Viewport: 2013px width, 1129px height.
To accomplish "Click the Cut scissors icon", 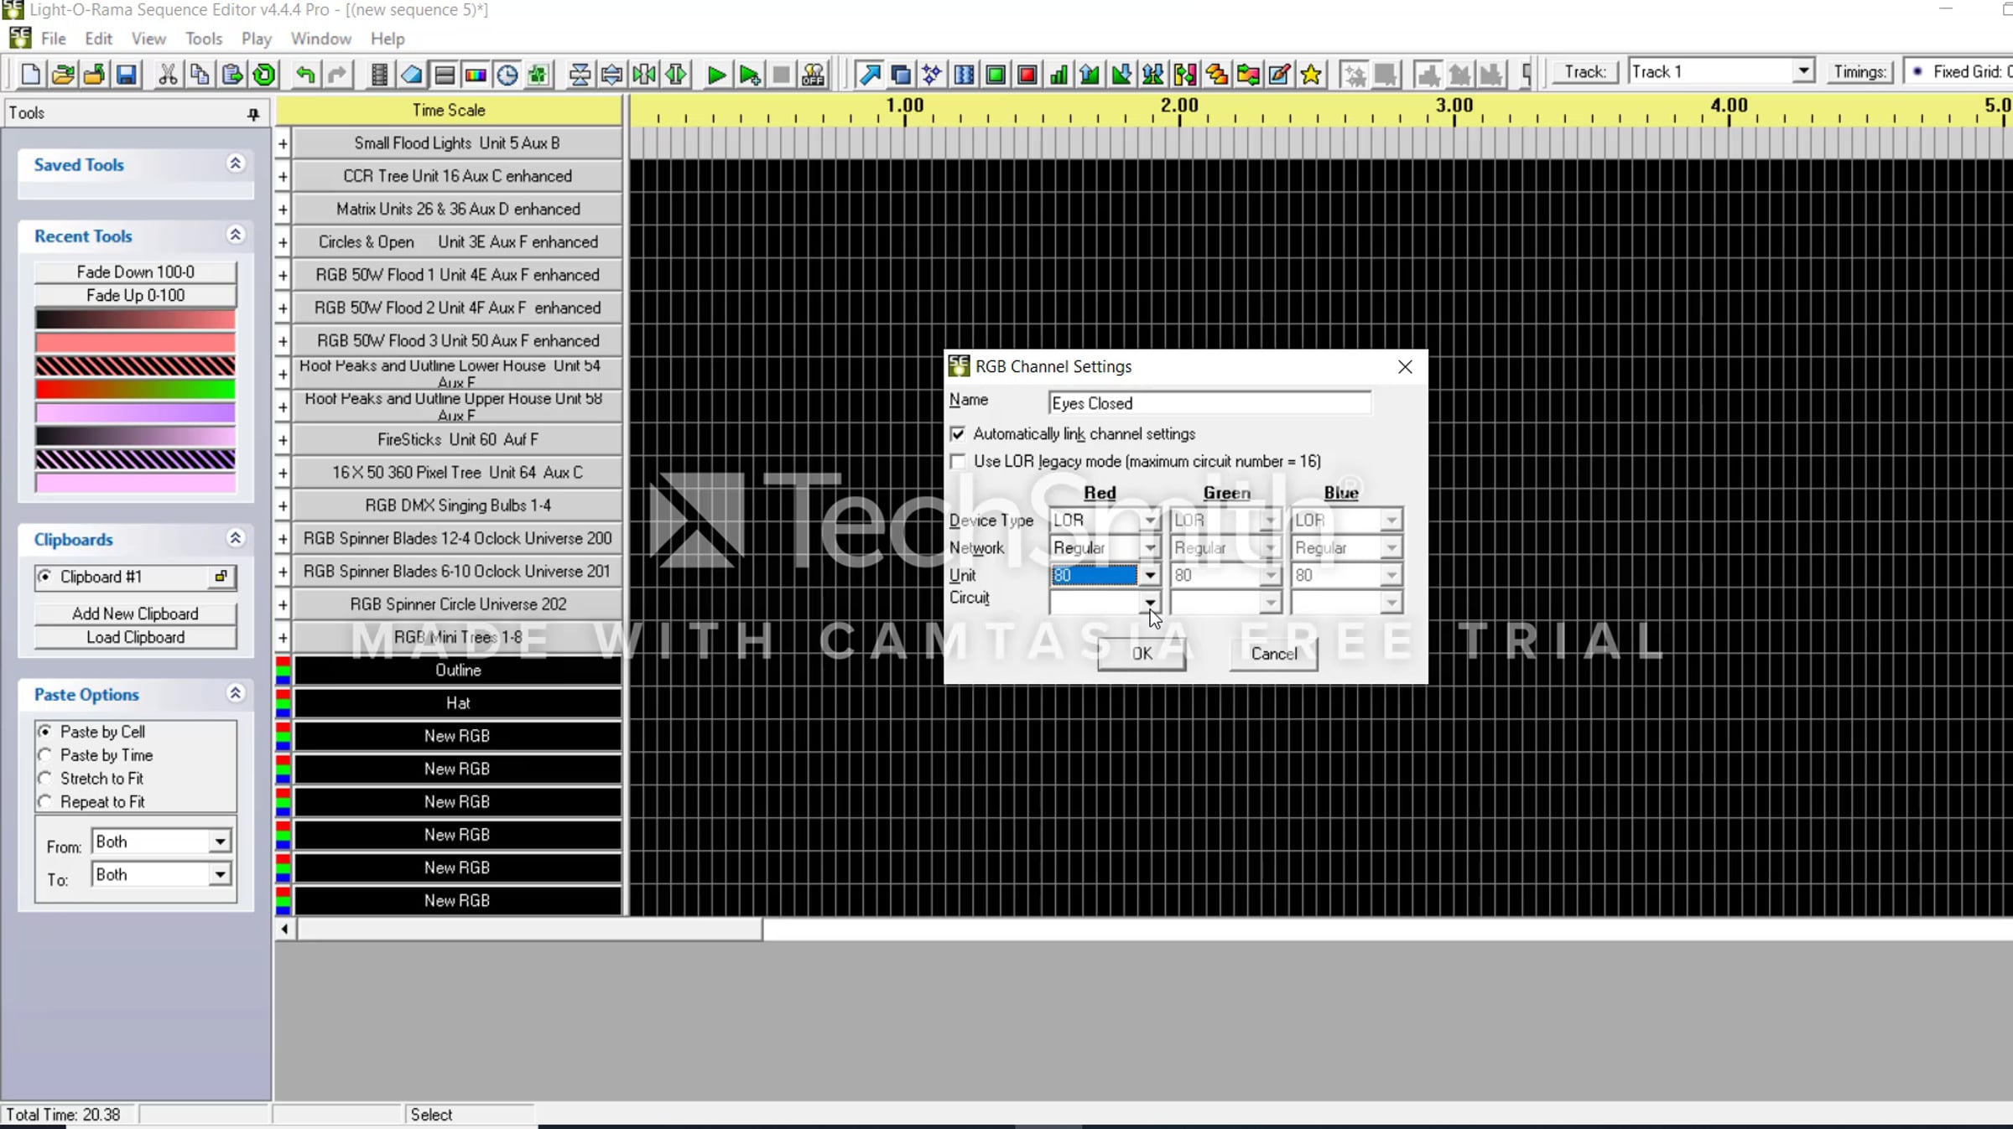I will tap(168, 75).
